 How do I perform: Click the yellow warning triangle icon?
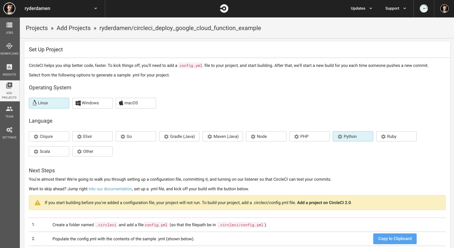(38, 203)
